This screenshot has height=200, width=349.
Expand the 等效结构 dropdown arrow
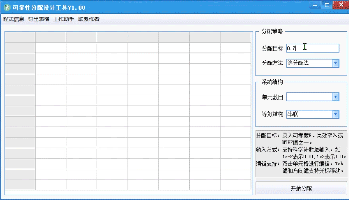coord(335,114)
